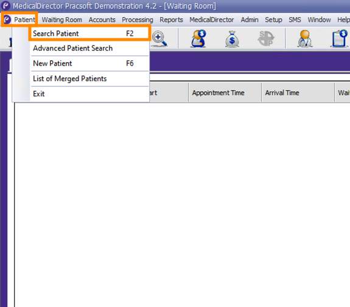The height and width of the screenshot is (307, 350).
Task: Select Exit in the Patient menu
Action: pyautogui.click(x=89, y=94)
